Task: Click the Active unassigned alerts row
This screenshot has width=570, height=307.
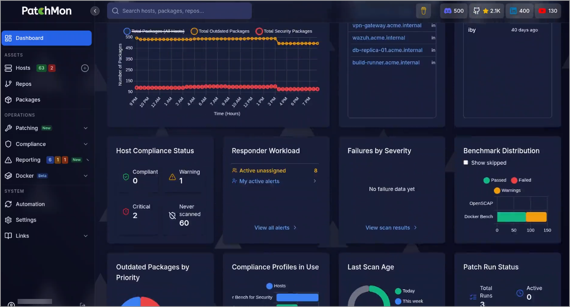Action: (274, 171)
